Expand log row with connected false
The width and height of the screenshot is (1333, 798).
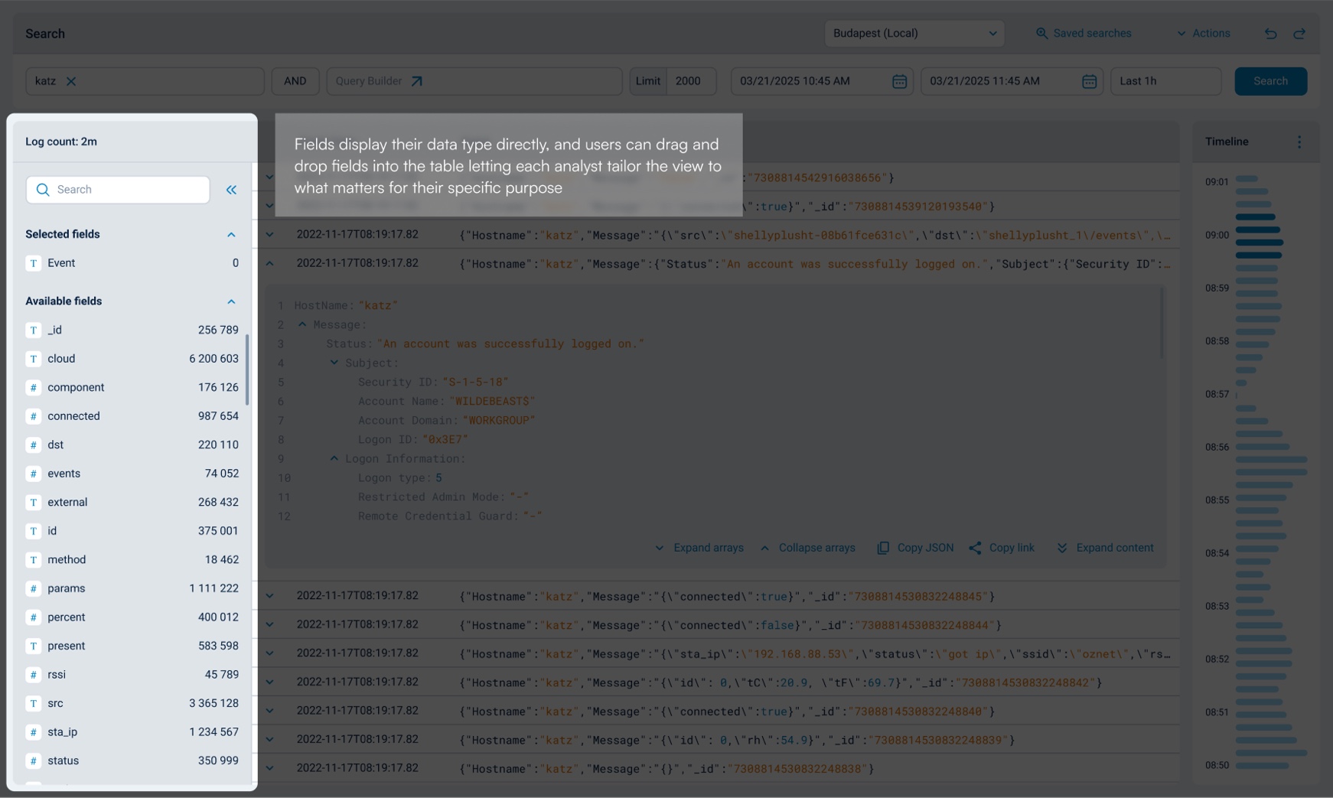coord(270,625)
